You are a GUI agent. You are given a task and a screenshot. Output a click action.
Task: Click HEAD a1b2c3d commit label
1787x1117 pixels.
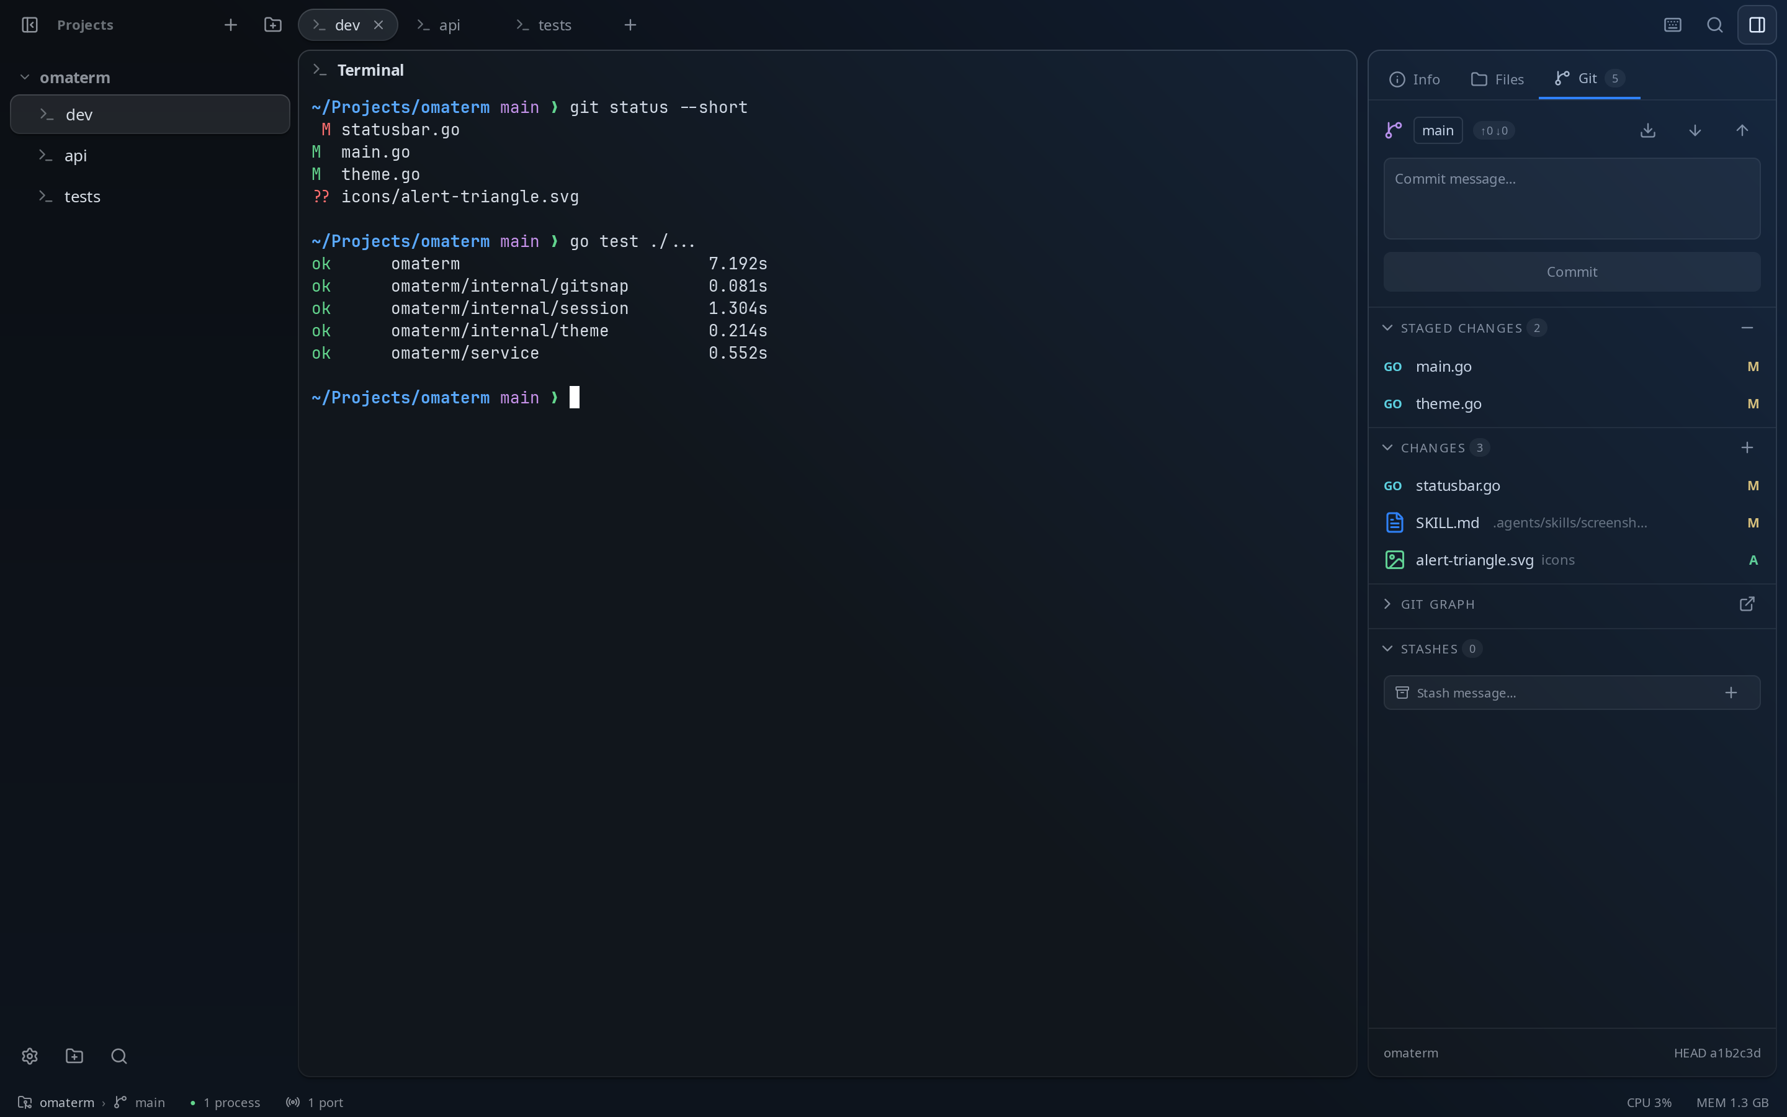(1717, 1052)
